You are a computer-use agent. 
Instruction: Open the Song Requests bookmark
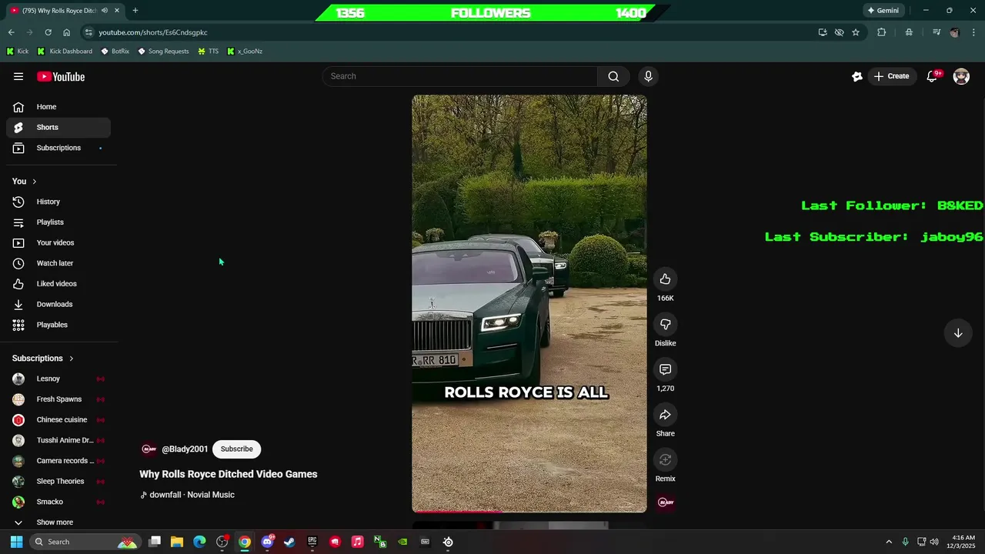coord(163,52)
